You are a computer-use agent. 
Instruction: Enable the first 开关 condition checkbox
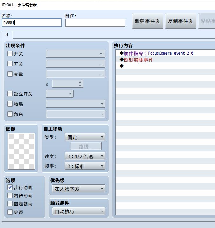click(10, 54)
